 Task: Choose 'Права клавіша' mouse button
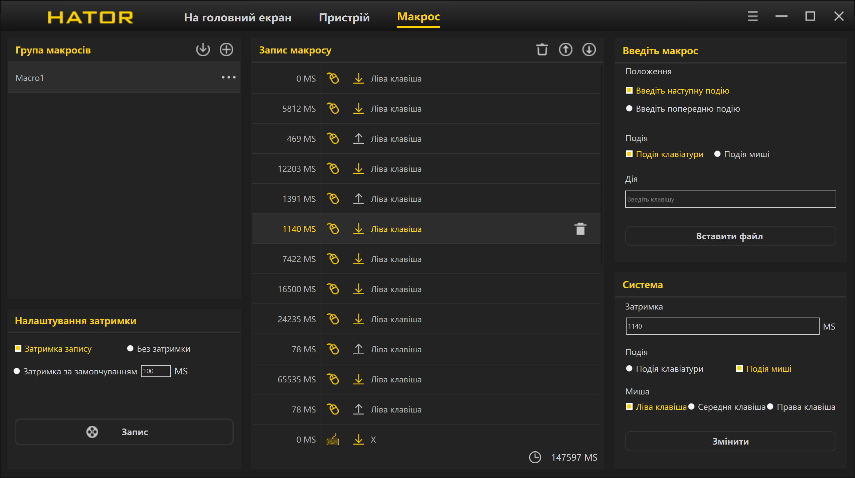770,407
